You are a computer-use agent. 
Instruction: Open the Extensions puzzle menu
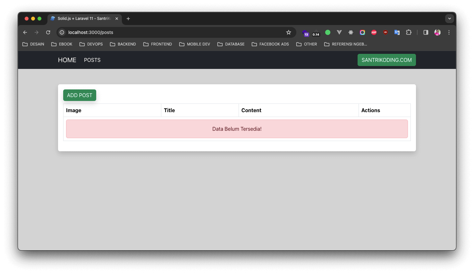coord(409,32)
